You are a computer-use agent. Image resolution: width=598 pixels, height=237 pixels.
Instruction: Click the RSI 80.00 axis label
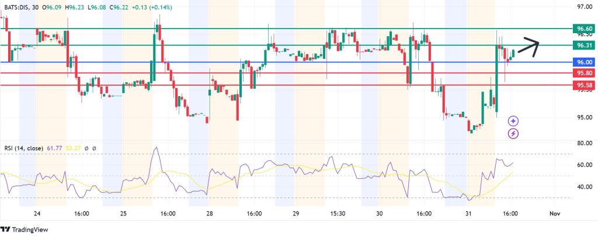click(584, 143)
